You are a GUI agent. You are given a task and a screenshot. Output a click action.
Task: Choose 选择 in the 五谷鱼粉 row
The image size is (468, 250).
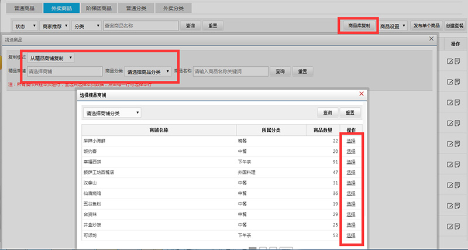click(x=351, y=204)
